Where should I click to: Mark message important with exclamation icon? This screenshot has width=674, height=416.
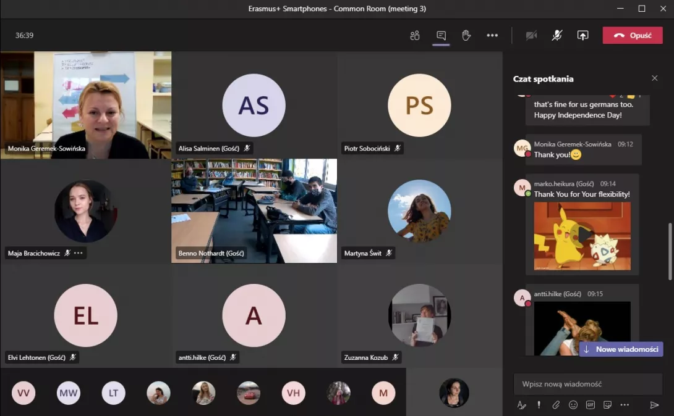coord(539,405)
